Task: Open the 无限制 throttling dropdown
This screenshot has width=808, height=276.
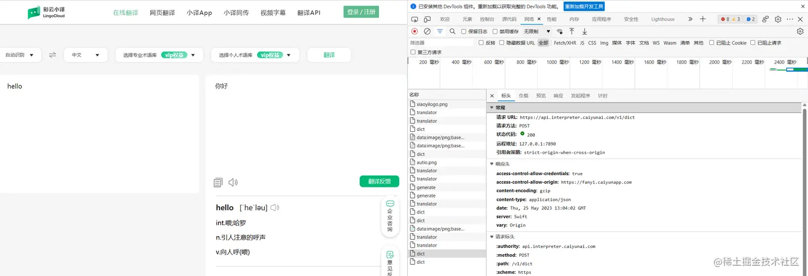Action: click(x=537, y=31)
